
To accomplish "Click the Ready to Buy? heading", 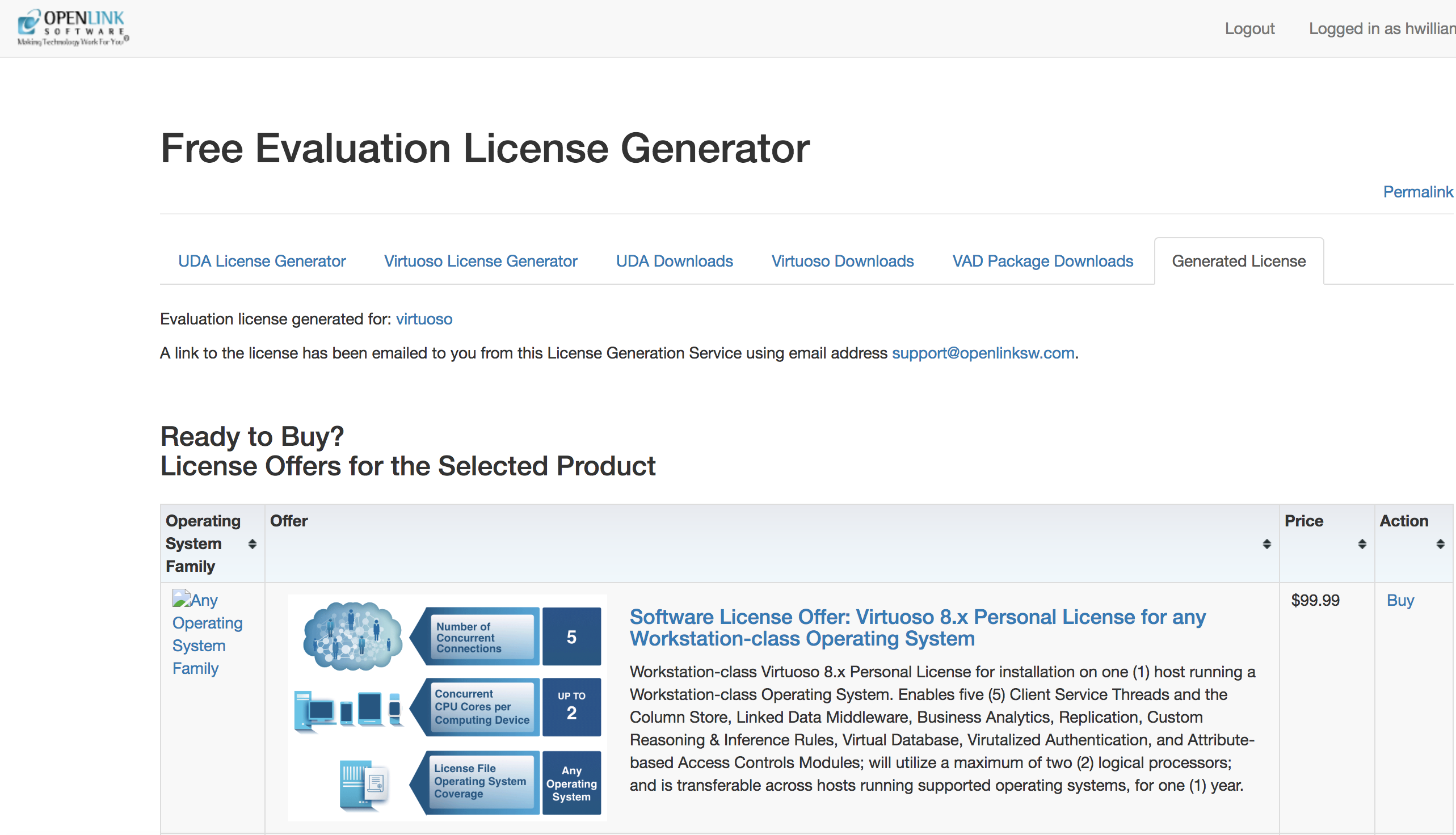I will coord(252,436).
